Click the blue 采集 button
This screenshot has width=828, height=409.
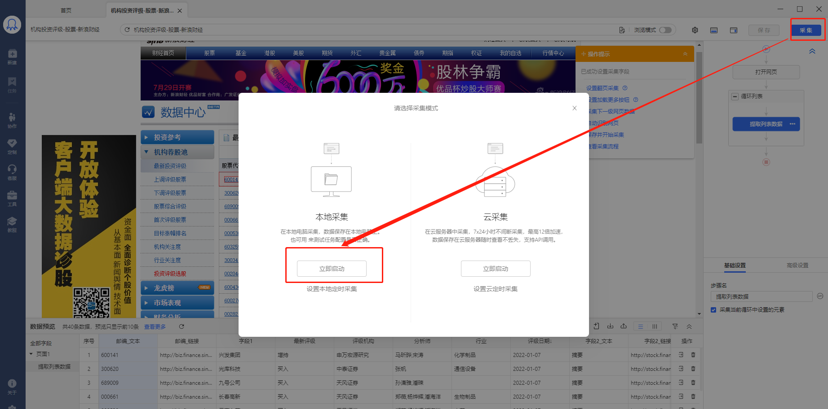(806, 30)
